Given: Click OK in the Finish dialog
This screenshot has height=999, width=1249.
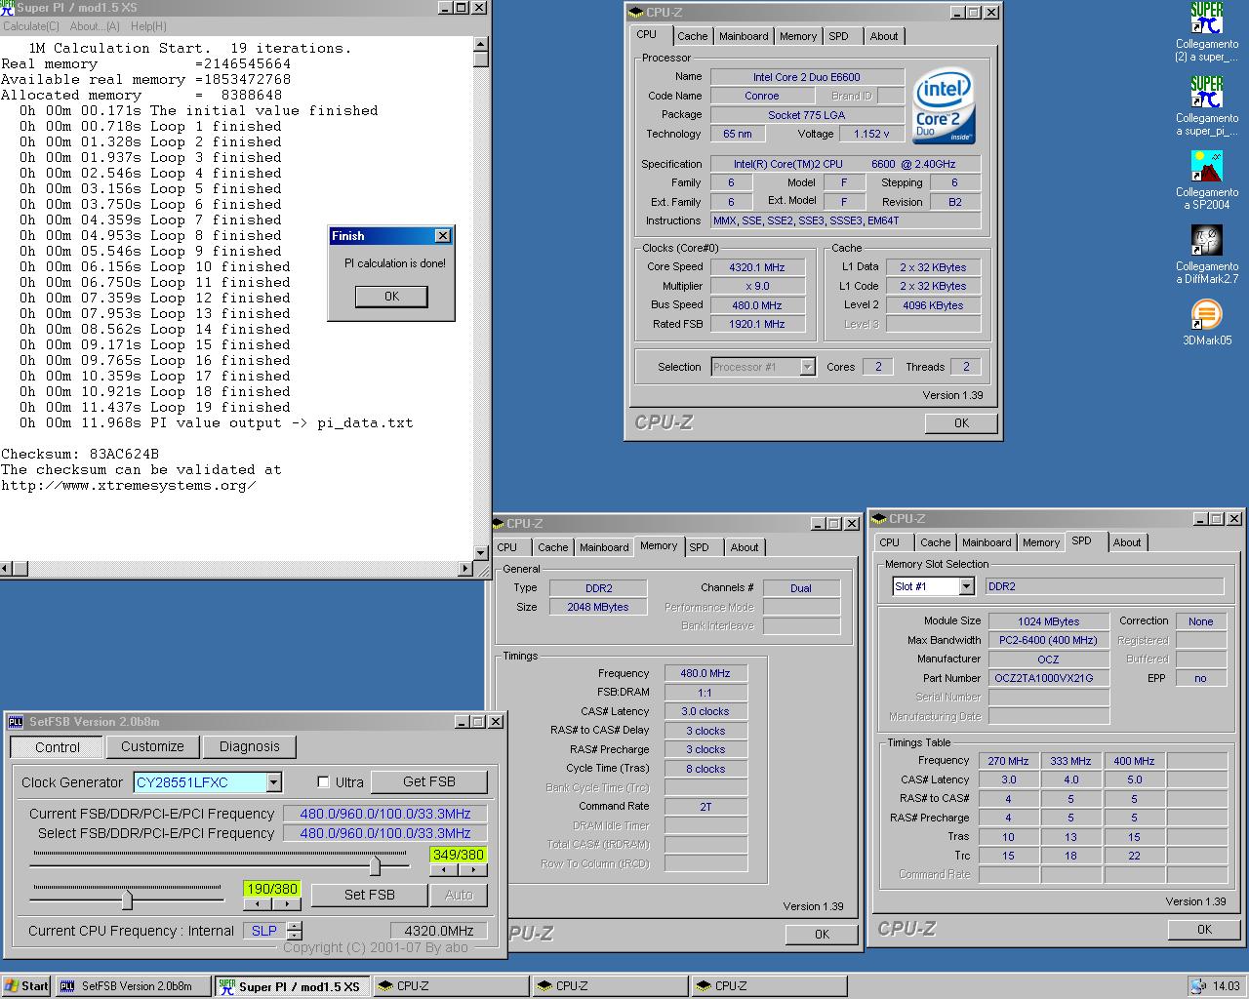Looking at the screenshot, I should (x=391, y=297).
